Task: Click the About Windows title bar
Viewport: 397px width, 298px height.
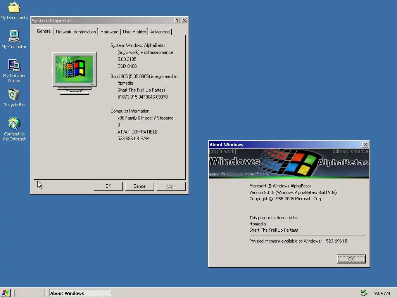Action: click(285, 145)
